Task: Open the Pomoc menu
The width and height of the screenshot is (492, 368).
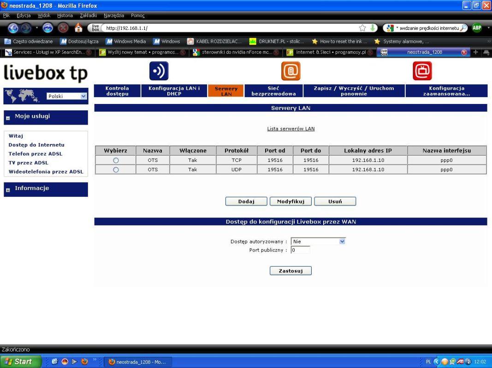Action: [138, 15]
